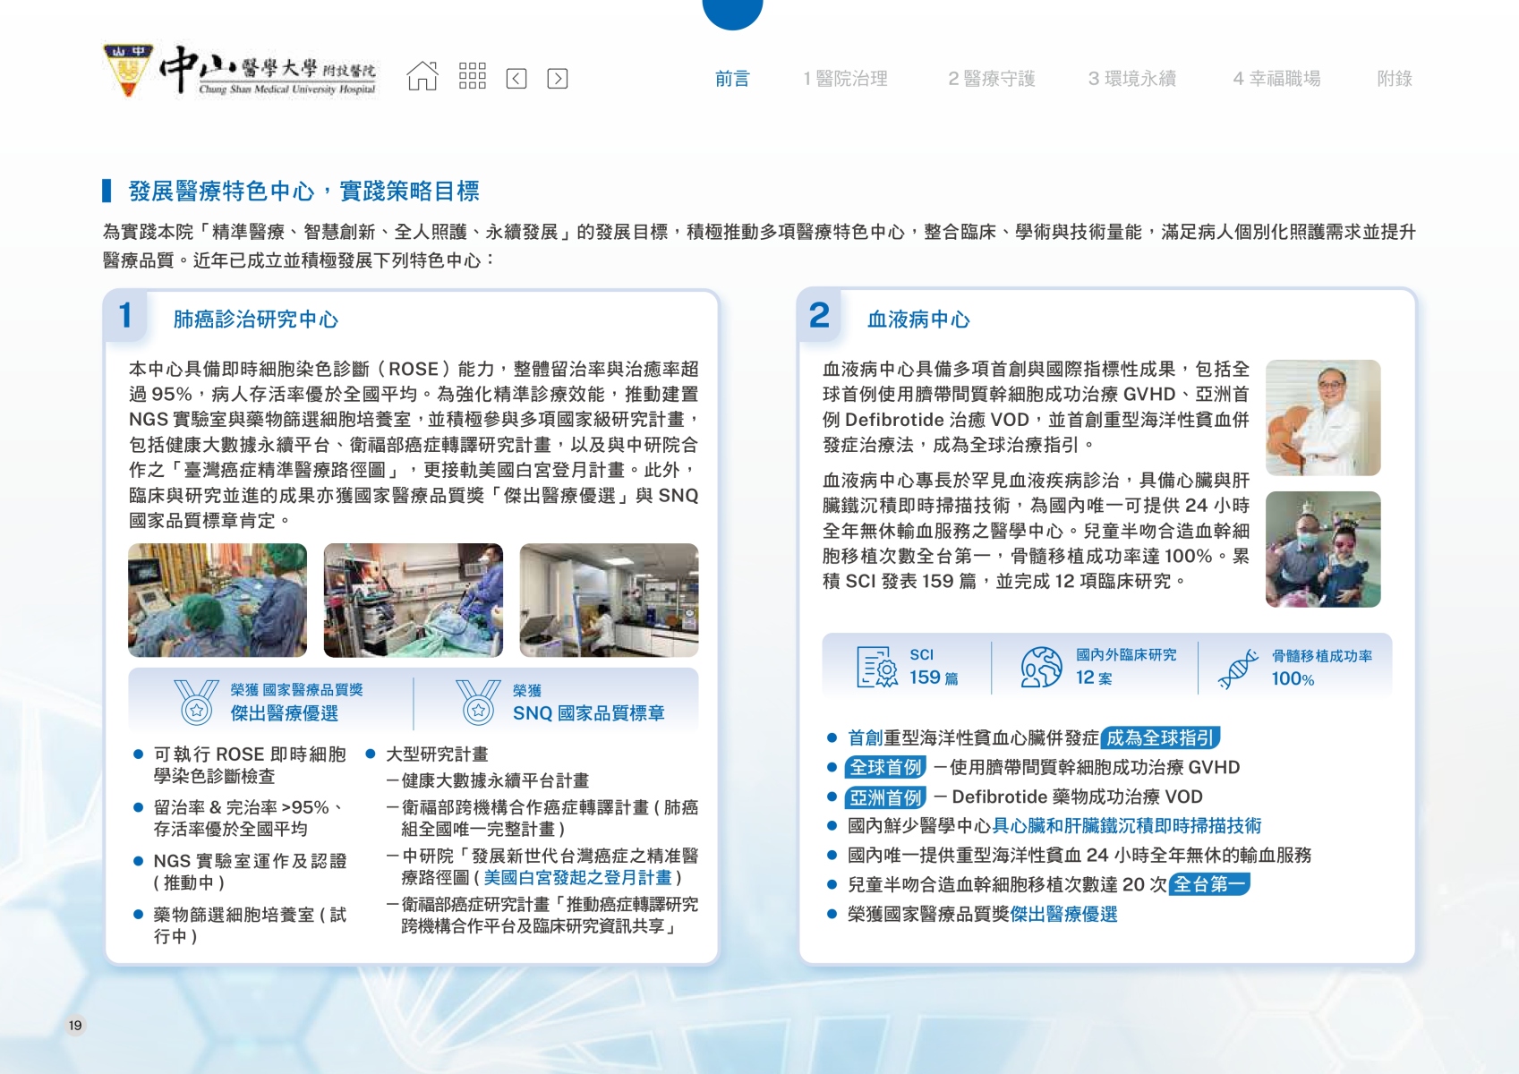The image size is (1519, 1074).
Task: Click the 全台第一 highlighted badge
Action: [1209, 884]
